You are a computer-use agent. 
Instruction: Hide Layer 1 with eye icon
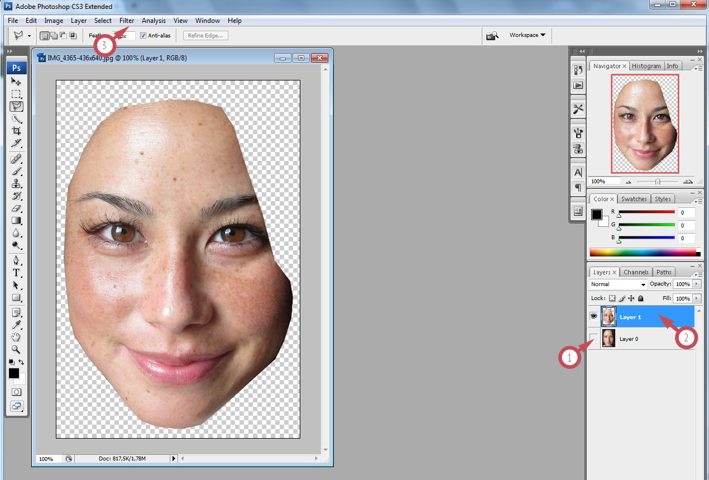[593, 317]
